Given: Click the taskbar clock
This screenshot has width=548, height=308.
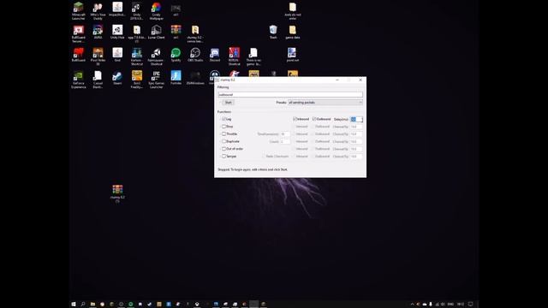Looking at the screenshot, I should click(x=461, y=305).
